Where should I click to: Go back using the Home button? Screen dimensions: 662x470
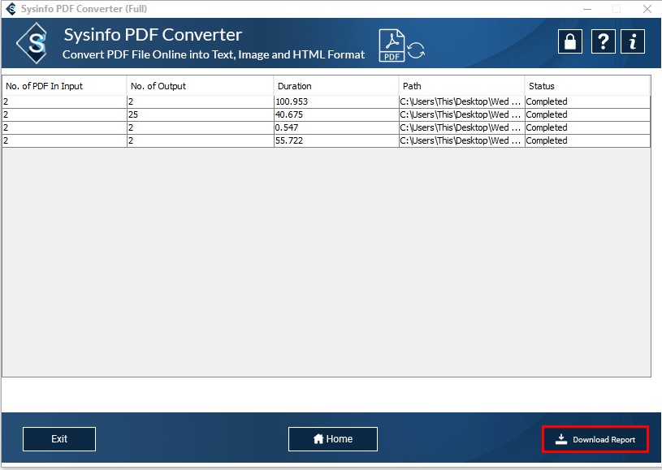point(333,439)
